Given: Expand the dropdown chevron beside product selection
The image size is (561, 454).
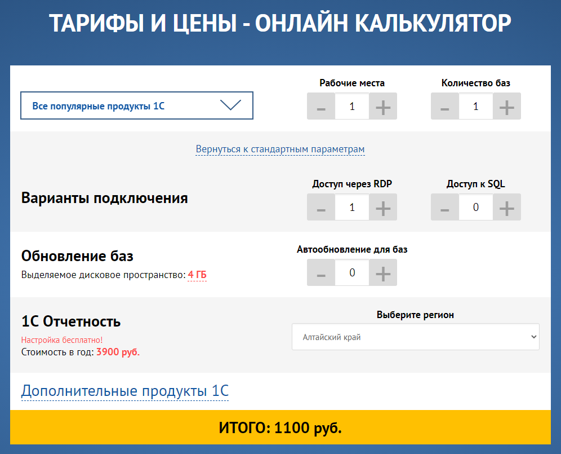Looking at the screenshot, I should coord(231,105).
